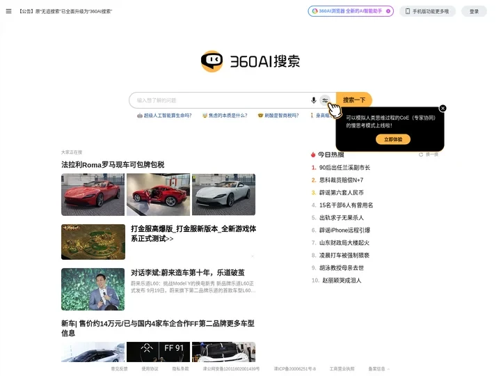Screen dimensions: 501x376
Task: Open hot search 90后出任兰溪副市长
Action: (x=344, y=168)
